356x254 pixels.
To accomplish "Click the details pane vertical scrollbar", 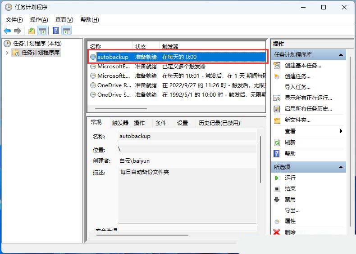I will point(260,160).
